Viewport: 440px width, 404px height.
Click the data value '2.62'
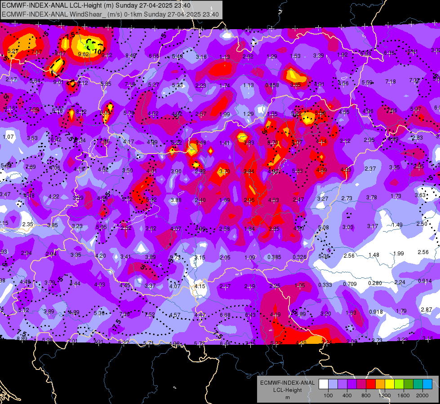tap(248, 57)
